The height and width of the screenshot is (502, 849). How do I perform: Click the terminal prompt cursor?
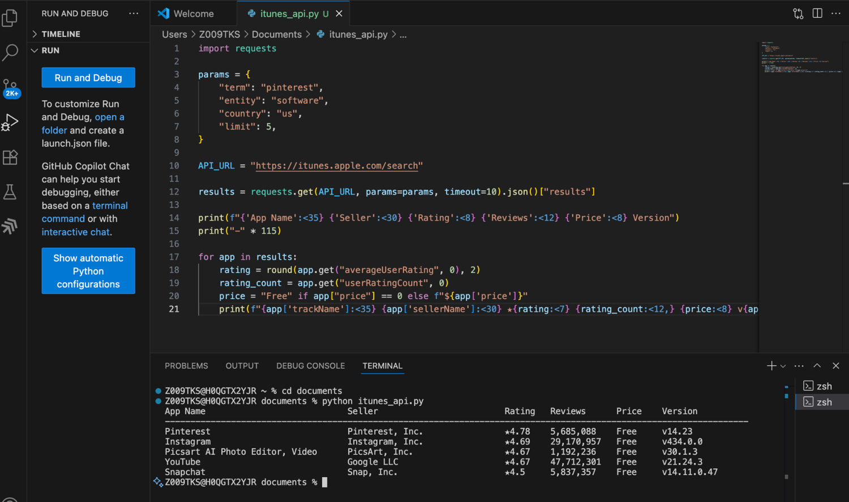click(x=325, y=482)
